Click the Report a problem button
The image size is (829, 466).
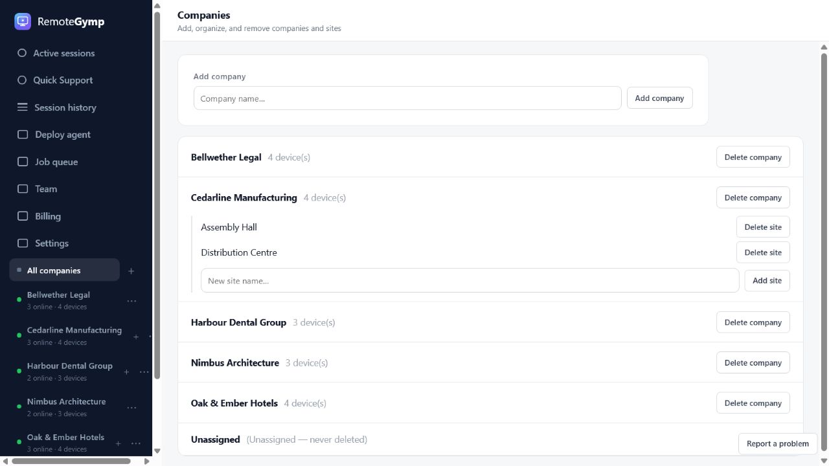[x=777, y=443]
